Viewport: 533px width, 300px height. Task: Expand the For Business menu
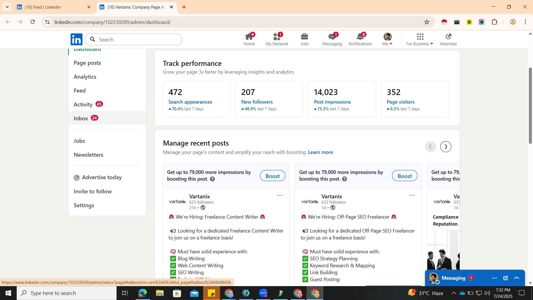[x=419, y=39]
